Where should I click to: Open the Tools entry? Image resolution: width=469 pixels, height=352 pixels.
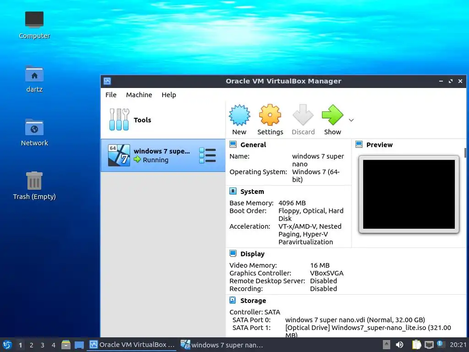pyautogui.click(x=163, y=120)
